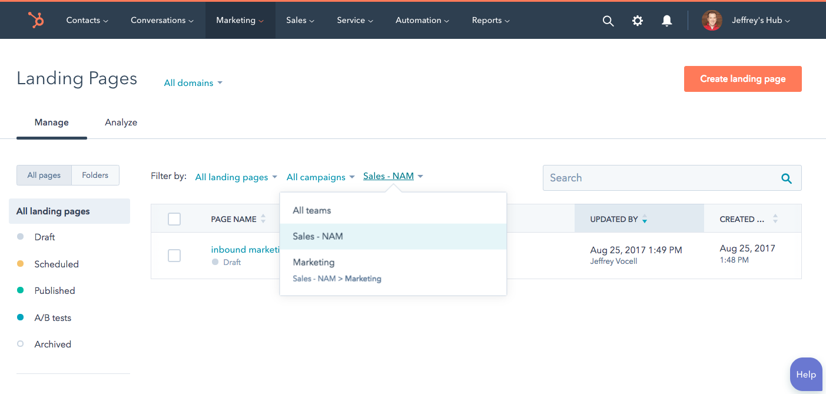The image size is (826, 394).
Task: Click the user avatar photo
Action: pyautogui.click(x=712, y=21)
